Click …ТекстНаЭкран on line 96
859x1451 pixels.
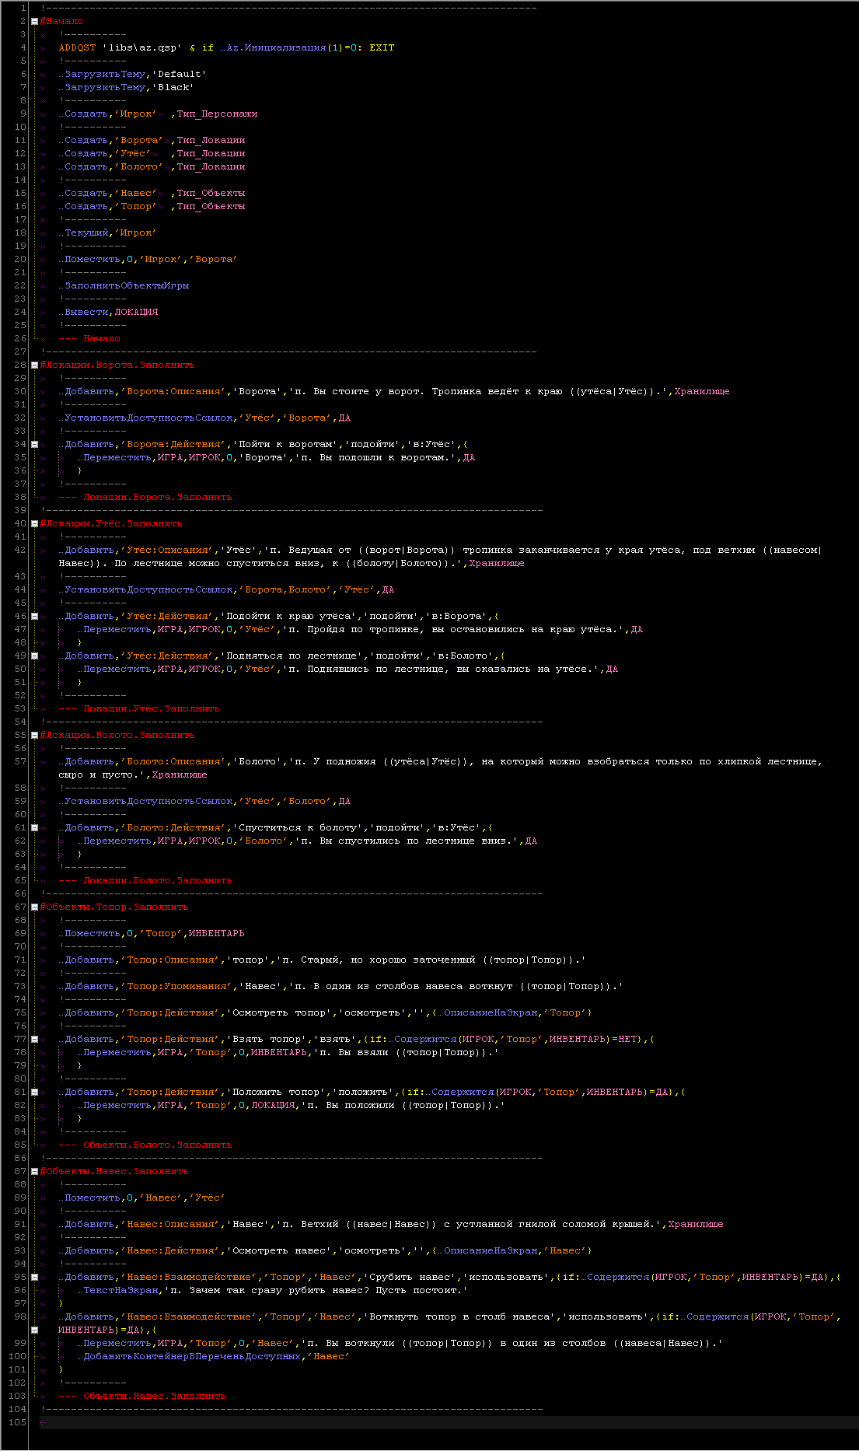(117, 1290)
